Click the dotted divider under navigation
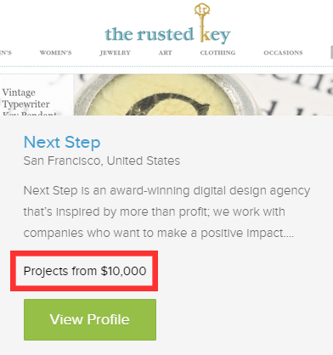Image resolution: width=333 pixels, height=355 pixels. click(166, 67)
